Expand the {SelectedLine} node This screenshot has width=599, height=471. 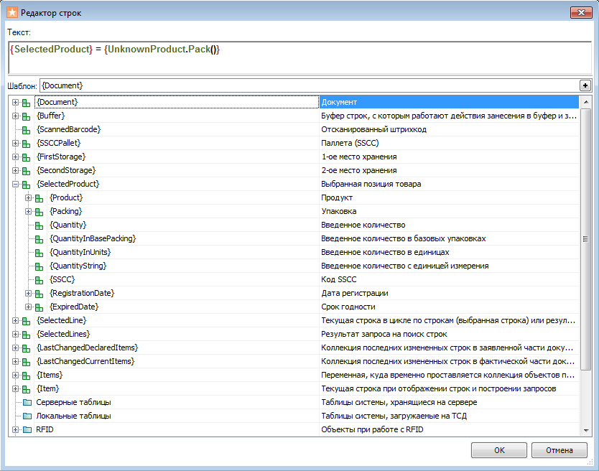click(x=15, y=320)
